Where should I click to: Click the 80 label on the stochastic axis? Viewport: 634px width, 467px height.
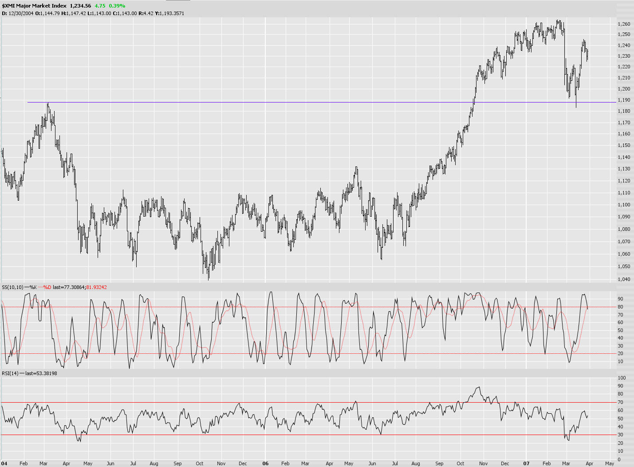coord(620,307)
